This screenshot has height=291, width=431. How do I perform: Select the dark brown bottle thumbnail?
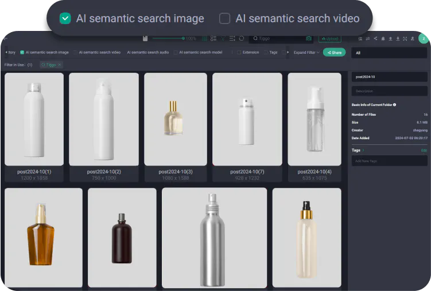coord(122,237)
